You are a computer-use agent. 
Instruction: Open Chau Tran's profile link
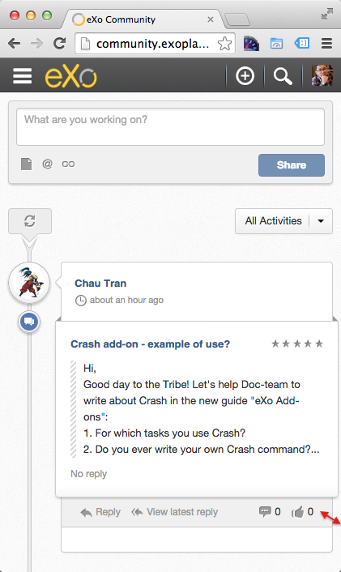tap(100, 284)
